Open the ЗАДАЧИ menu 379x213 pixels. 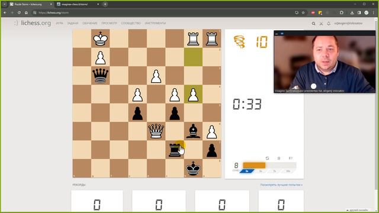coord(73,23)
